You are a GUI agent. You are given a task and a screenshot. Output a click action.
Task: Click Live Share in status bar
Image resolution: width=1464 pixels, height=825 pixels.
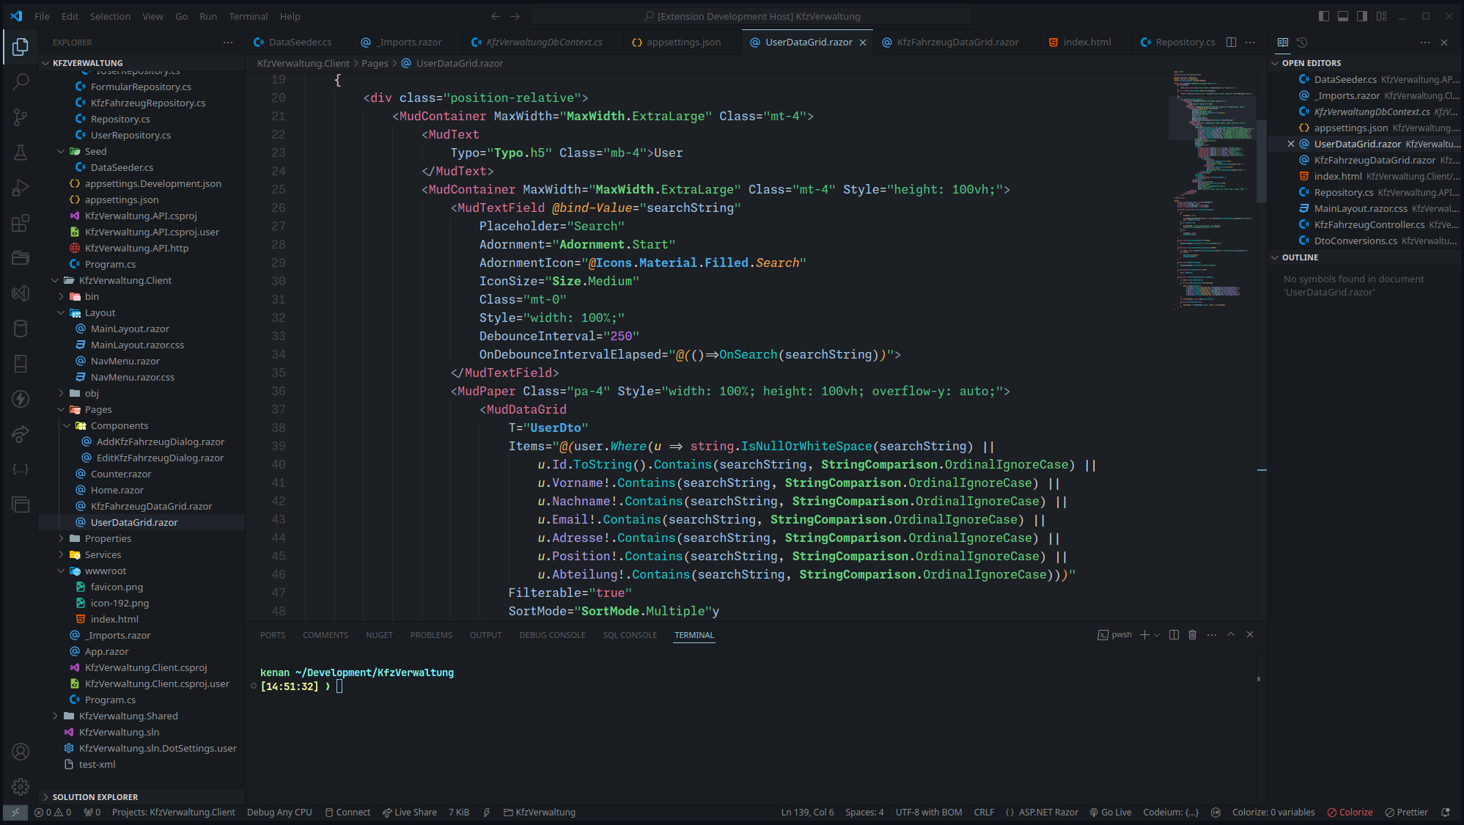point(409,813)
